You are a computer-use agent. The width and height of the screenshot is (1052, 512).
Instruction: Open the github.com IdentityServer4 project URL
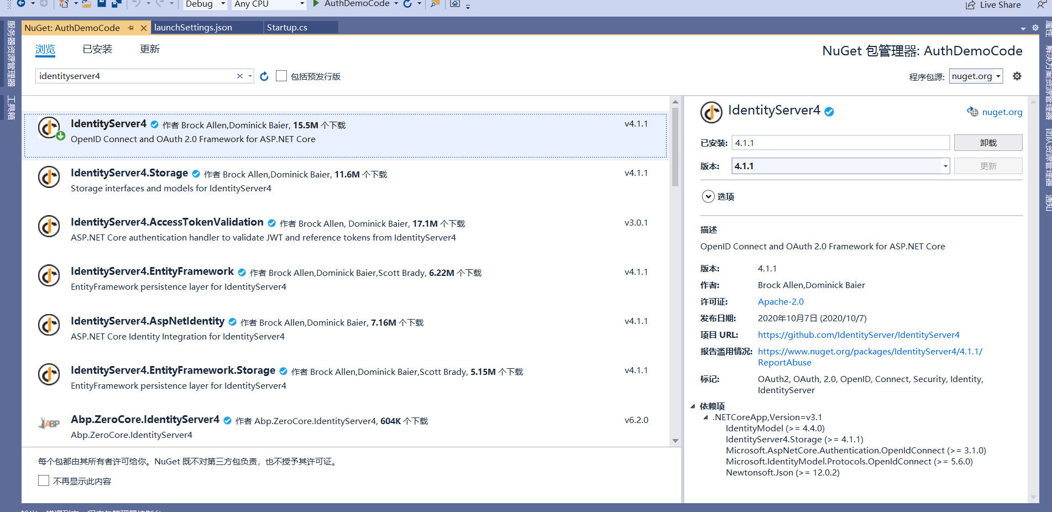pos(859,335)
